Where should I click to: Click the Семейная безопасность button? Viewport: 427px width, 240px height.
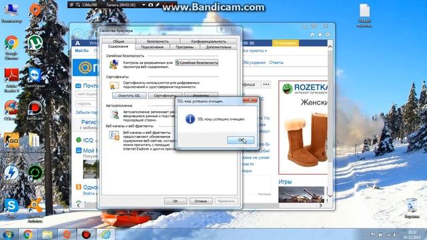[197, 63]
